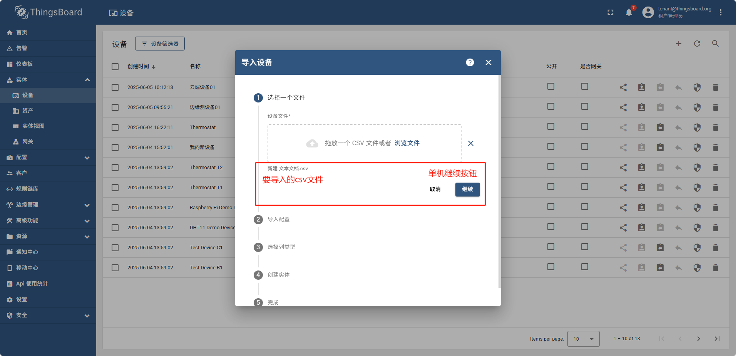Check the select-all devices checkbox
The height and width of the screenshot is (356, 736).
[115, 67]
